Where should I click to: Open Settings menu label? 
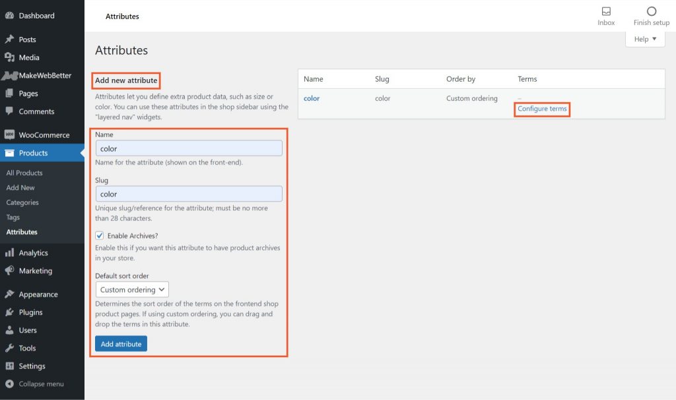pos(32,366)
